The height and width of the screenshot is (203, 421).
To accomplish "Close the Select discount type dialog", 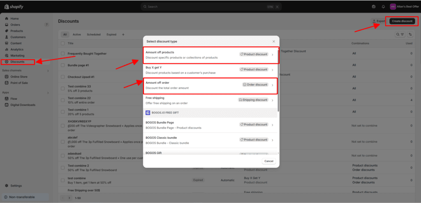I will tap(274, 42).
